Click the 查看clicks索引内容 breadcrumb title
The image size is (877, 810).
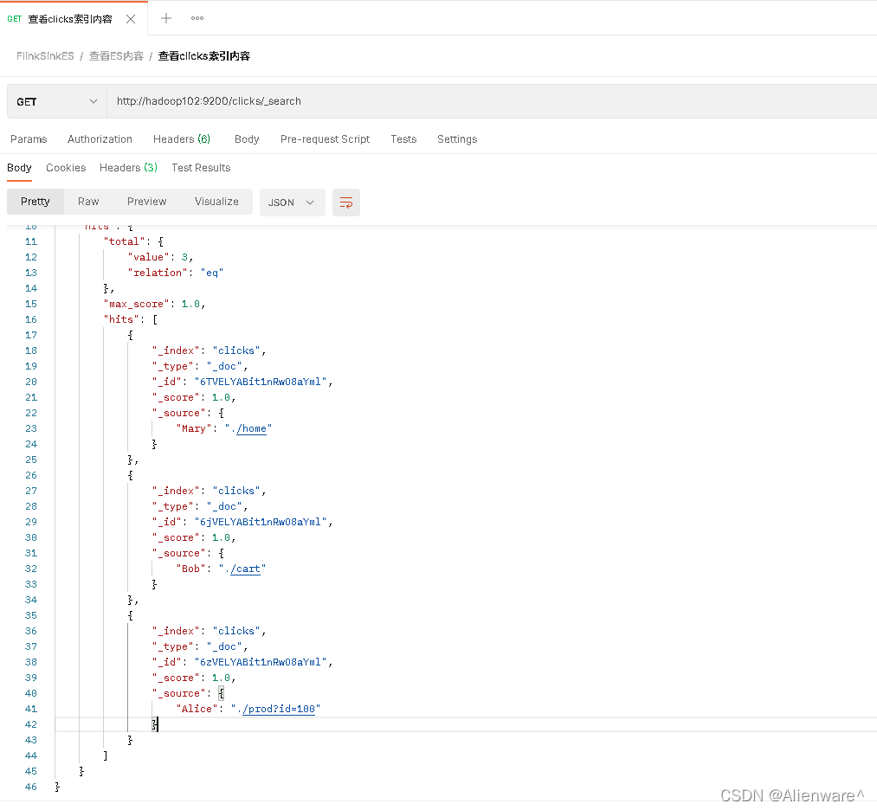pyautogui.click(x=204, y=56)
